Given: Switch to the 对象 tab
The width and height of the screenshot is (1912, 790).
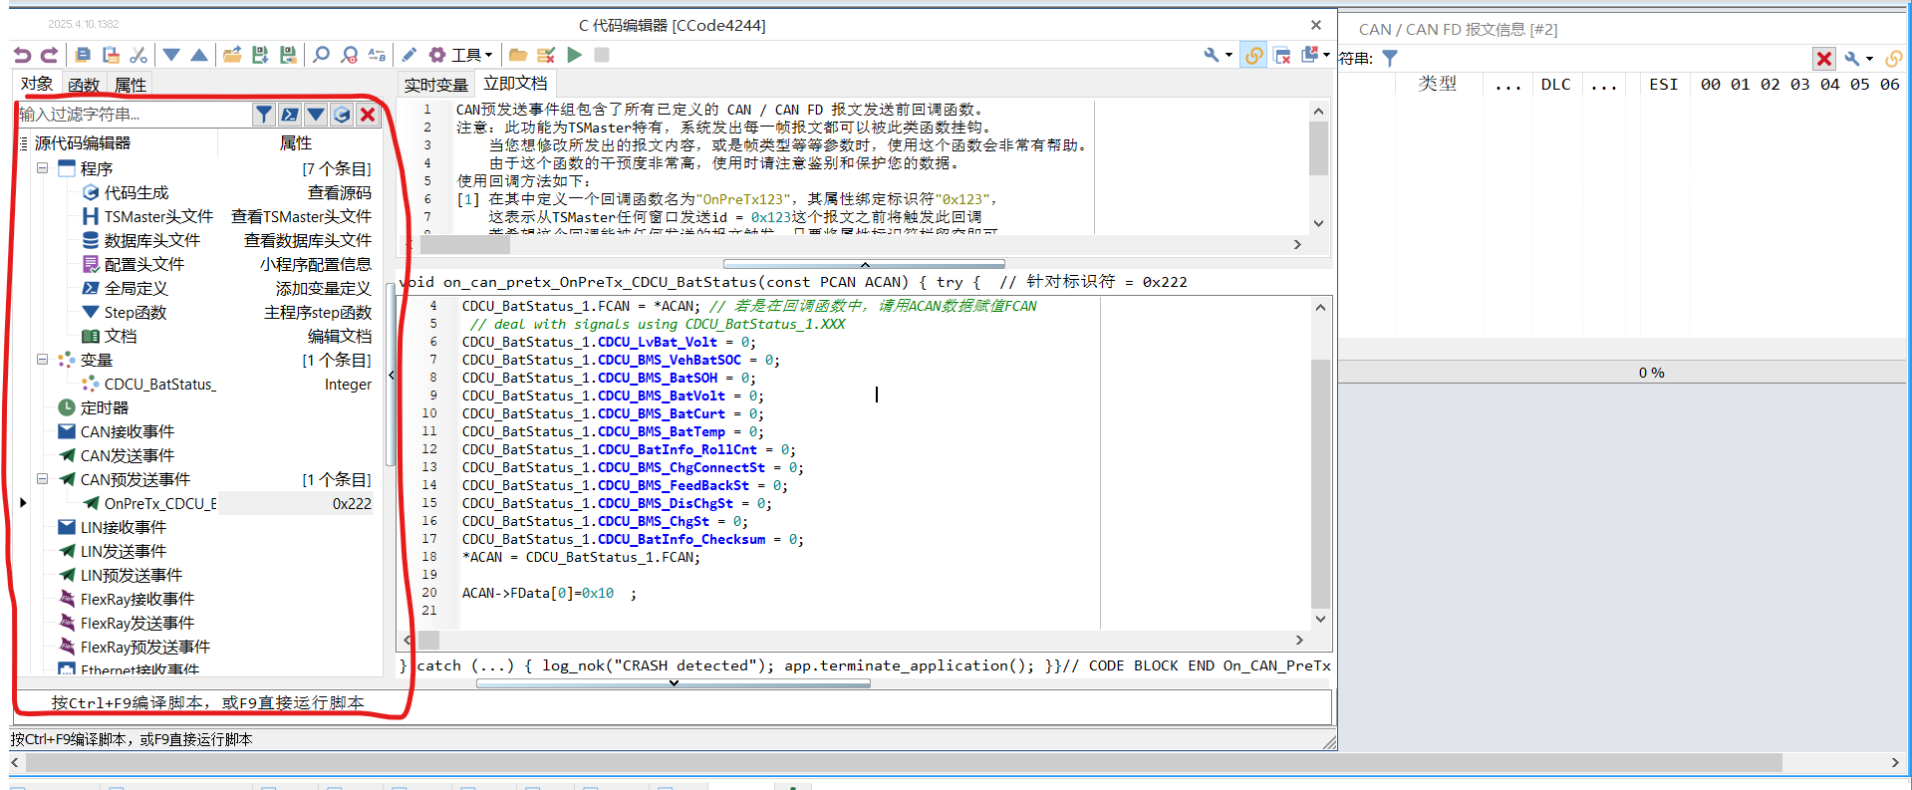Looking at the screenshot, I should point(37,85).
